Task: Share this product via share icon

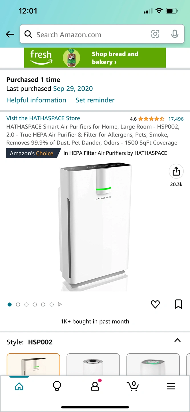Action: [x=176, y=171]
